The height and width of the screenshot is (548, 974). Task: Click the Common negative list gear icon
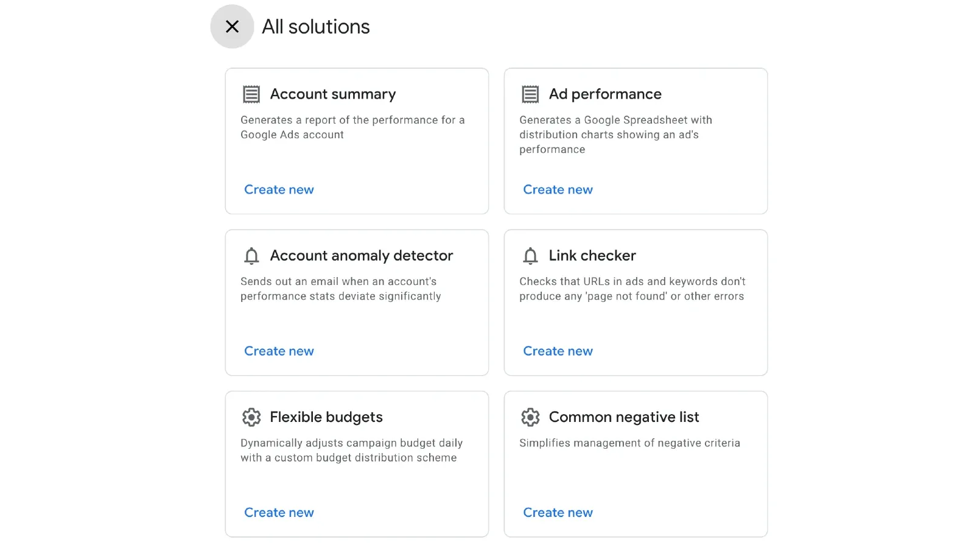click(530, 417)
